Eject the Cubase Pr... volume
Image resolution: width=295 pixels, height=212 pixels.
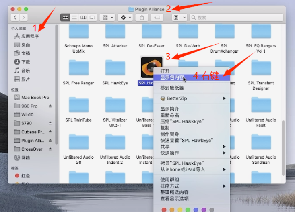[x=50, y=132]
